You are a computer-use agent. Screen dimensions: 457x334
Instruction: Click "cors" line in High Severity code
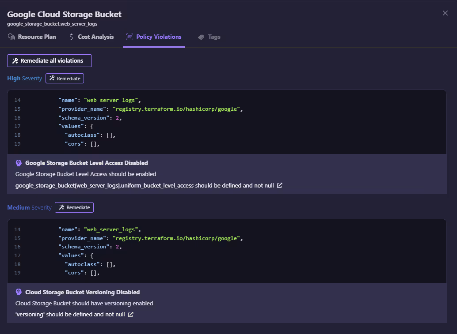82,144
